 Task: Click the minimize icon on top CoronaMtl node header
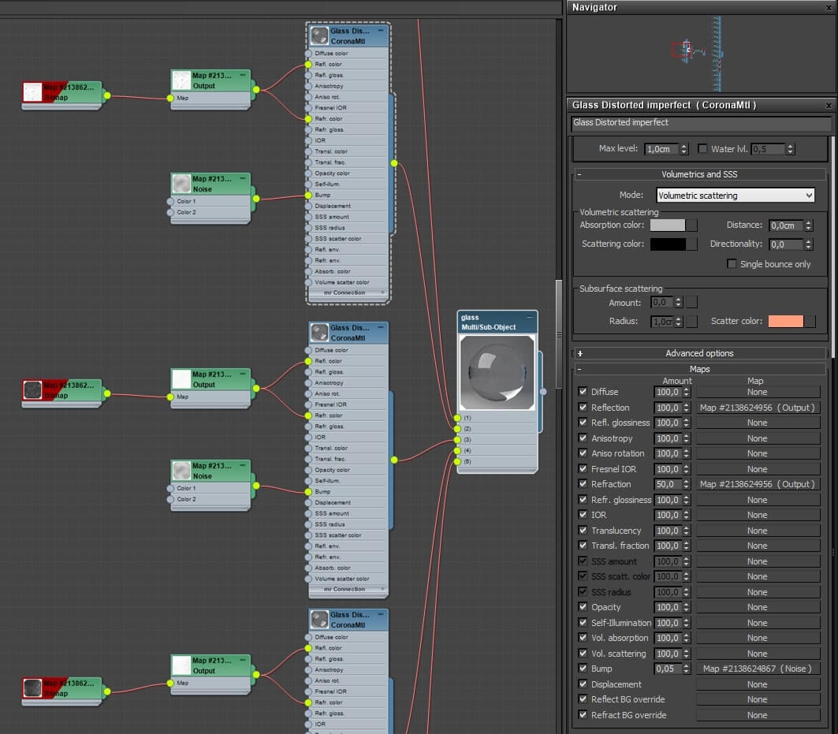click(382, 29)
